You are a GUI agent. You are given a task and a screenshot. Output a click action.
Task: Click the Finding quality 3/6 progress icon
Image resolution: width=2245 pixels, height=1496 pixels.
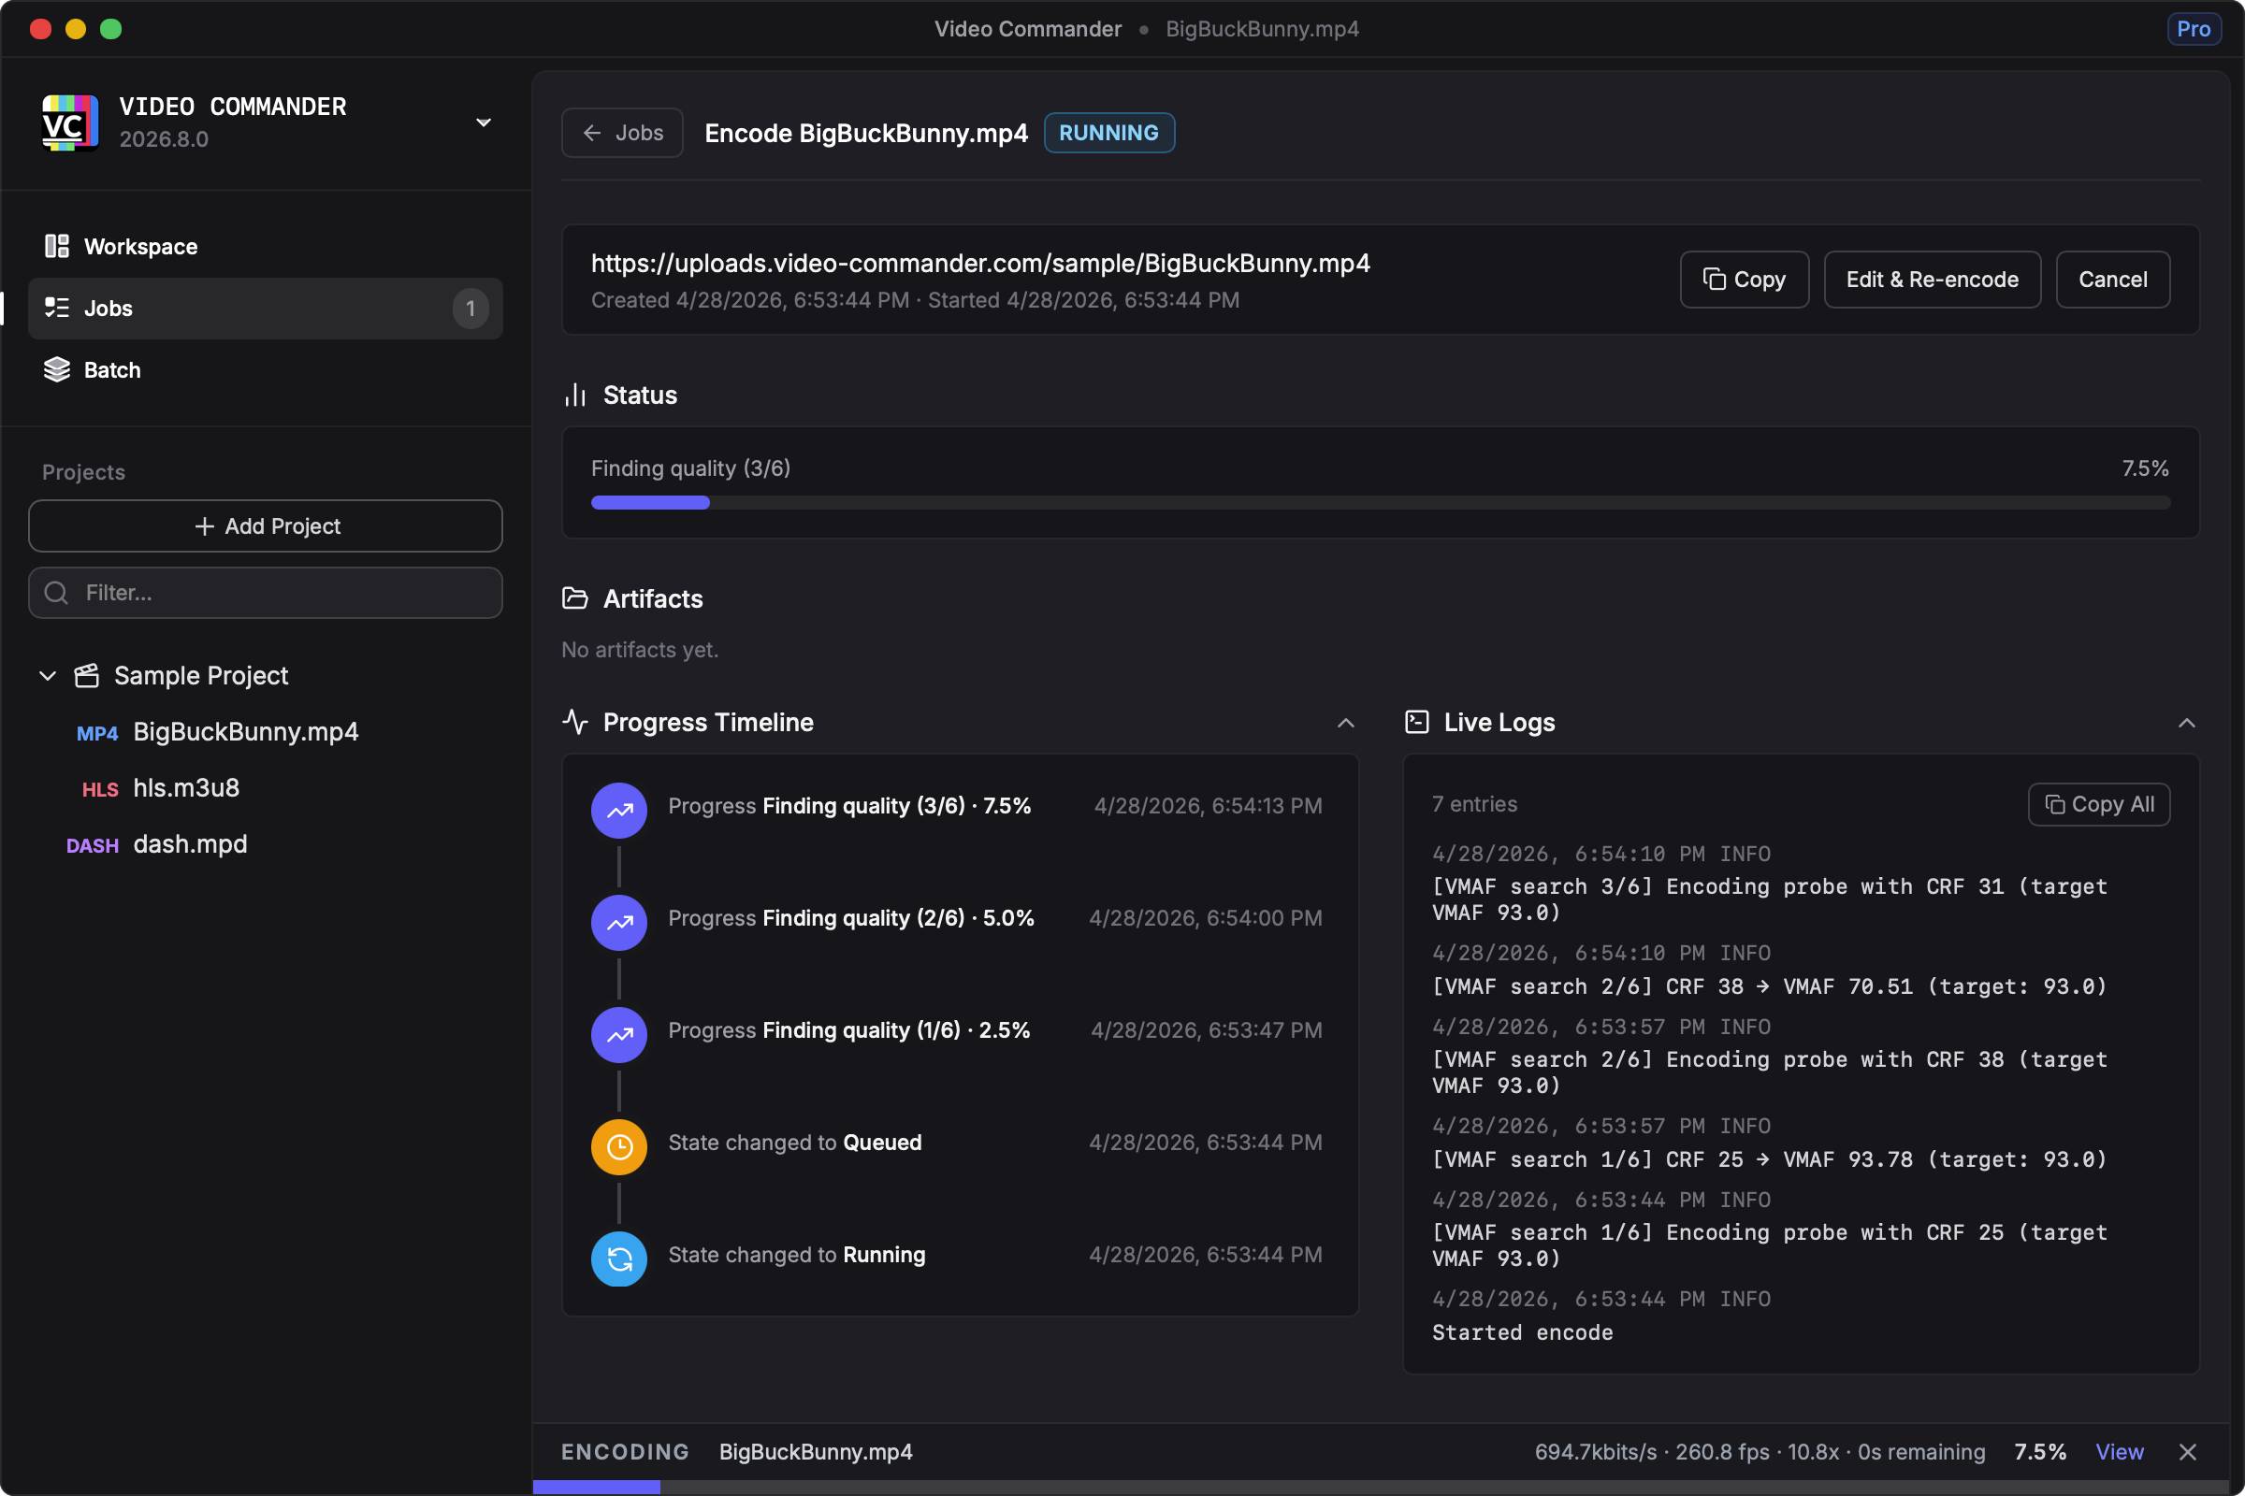pos(618,810)
